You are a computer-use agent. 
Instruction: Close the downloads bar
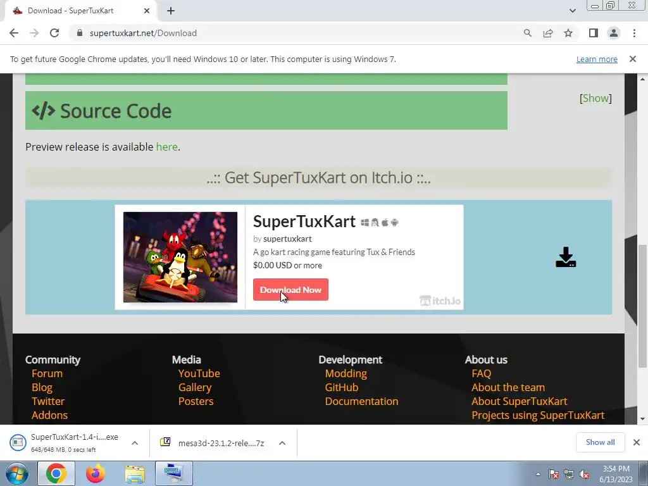coord(637,442)
